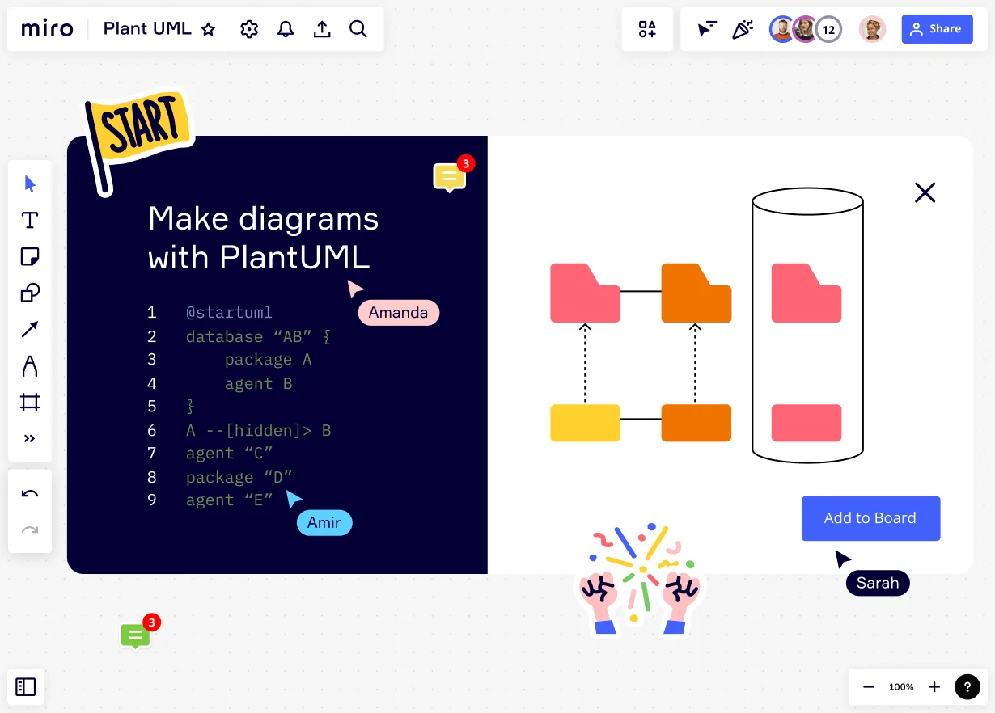Choose the Pen drawing tool
The height and width of the screenshot is (713, 995).
[x=30, y=365]
